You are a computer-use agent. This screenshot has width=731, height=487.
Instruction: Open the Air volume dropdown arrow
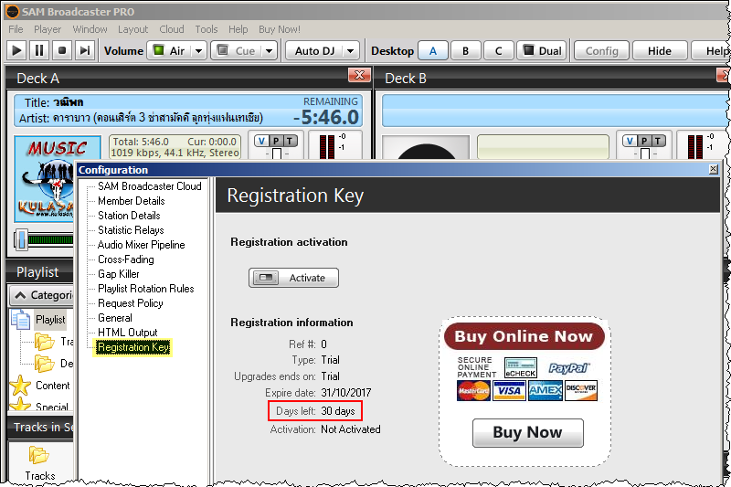coord(199,50)
